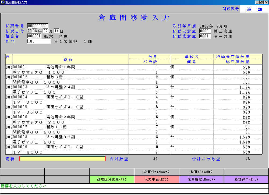Click the 移動先倉庫 code field 0001
This screenshot has height=195, width=269.
pyautogui.click(x=205, y=36)
